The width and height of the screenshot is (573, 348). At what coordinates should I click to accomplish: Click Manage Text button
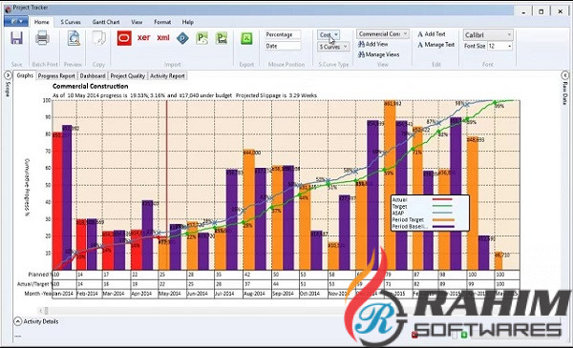pos(436,45)
